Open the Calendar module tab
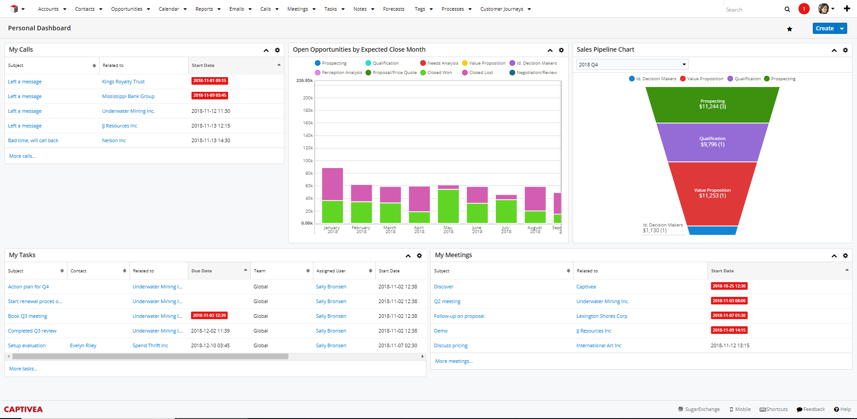 coord(169,9)
